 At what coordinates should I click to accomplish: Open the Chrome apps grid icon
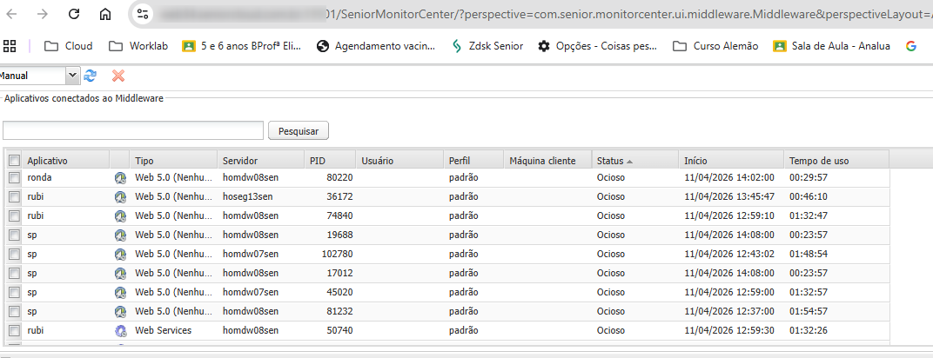click(10, 46)
